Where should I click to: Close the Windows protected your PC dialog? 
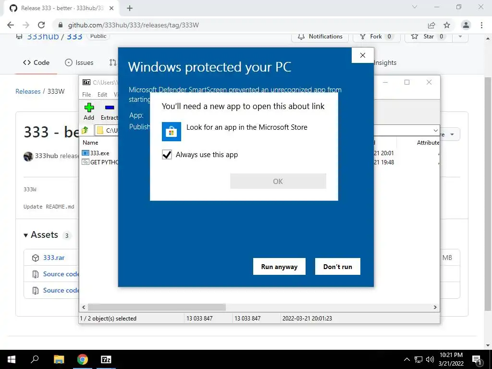pyautogui.click(x=363, y=55)
